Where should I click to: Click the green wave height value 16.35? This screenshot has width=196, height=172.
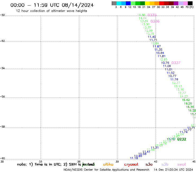(190, 107)
